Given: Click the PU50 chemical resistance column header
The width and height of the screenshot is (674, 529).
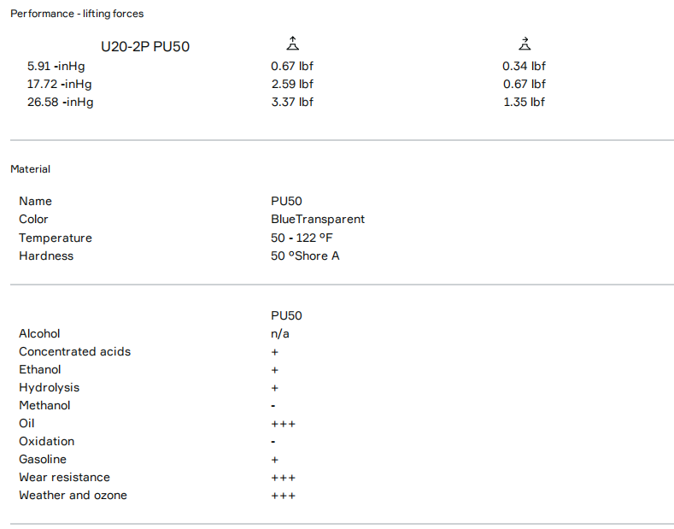Looking at the screenshot, I should click(286, 315).
